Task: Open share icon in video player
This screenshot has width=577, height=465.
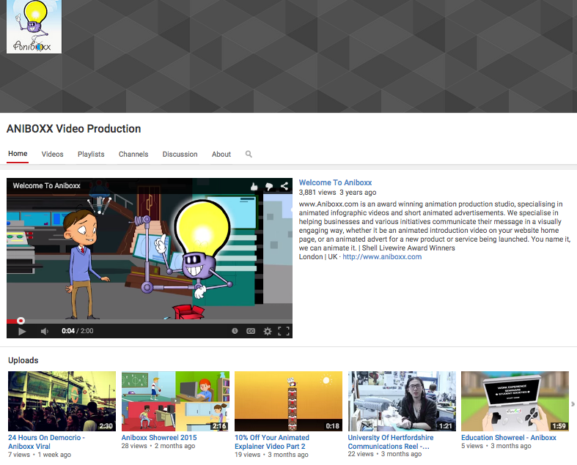Action: (284, 187)
